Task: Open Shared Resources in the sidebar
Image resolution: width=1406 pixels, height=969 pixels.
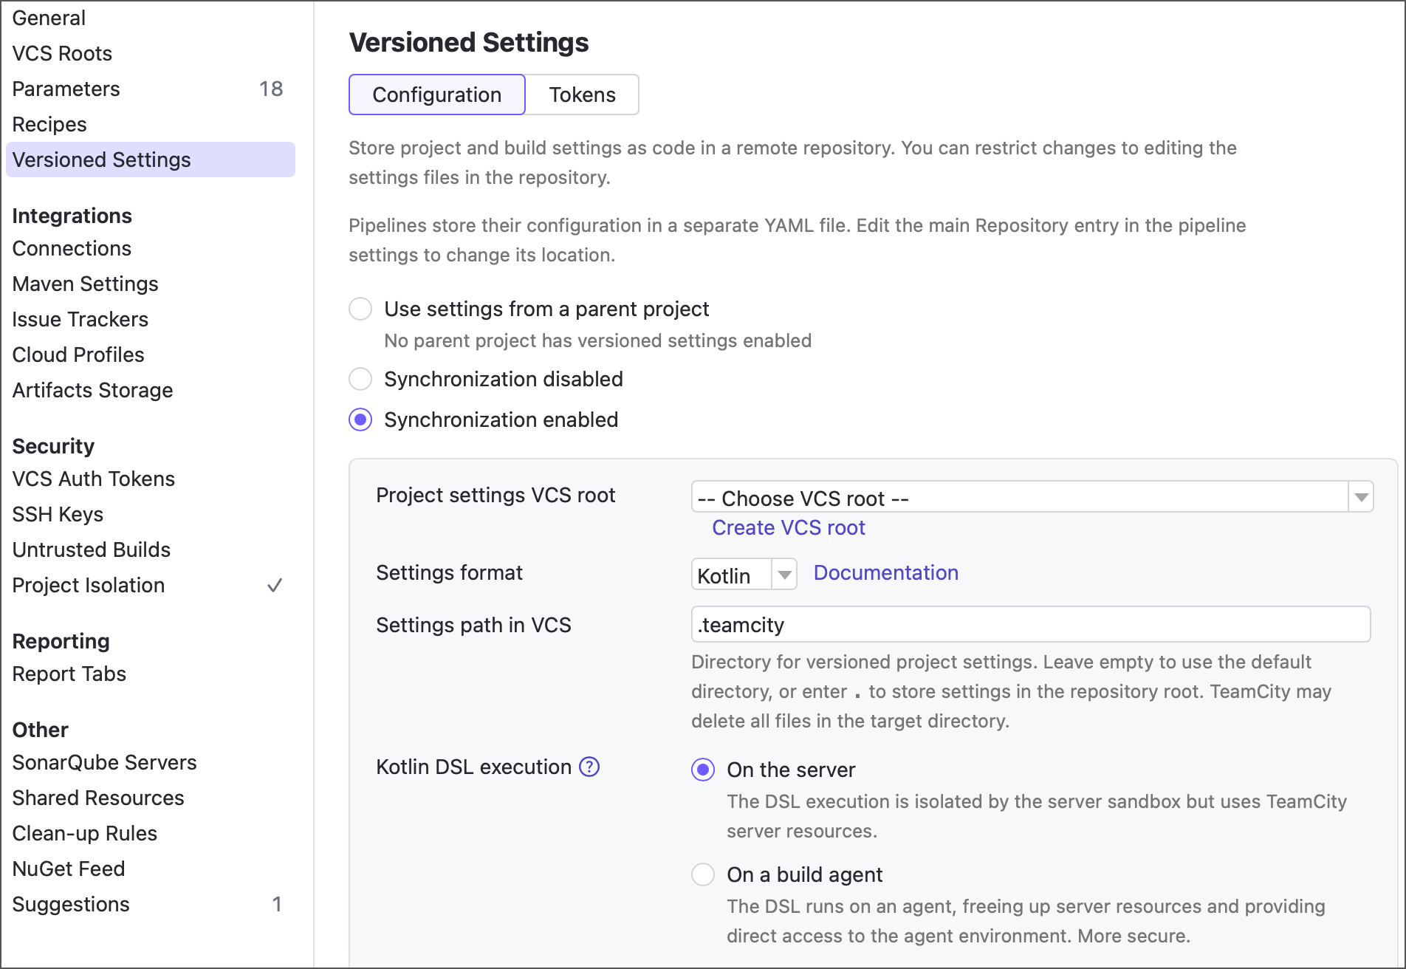Action: [x=98, y=798]
